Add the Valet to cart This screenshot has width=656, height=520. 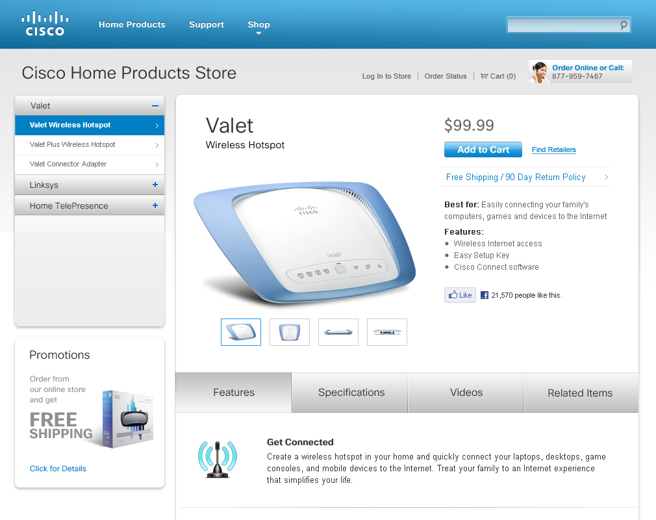pos(483,149)
